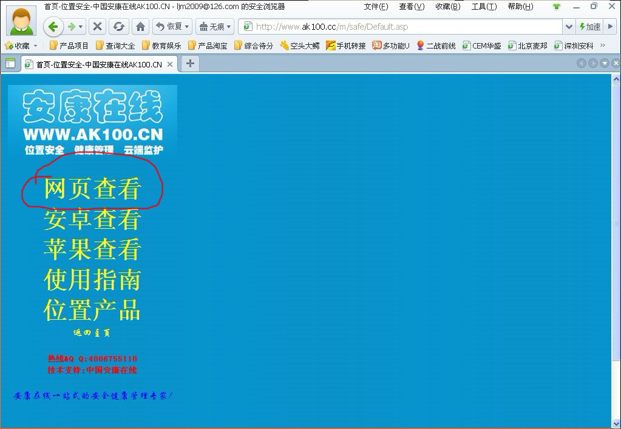
Task: Open the 网页查看 link
Action: pos(92,188)
